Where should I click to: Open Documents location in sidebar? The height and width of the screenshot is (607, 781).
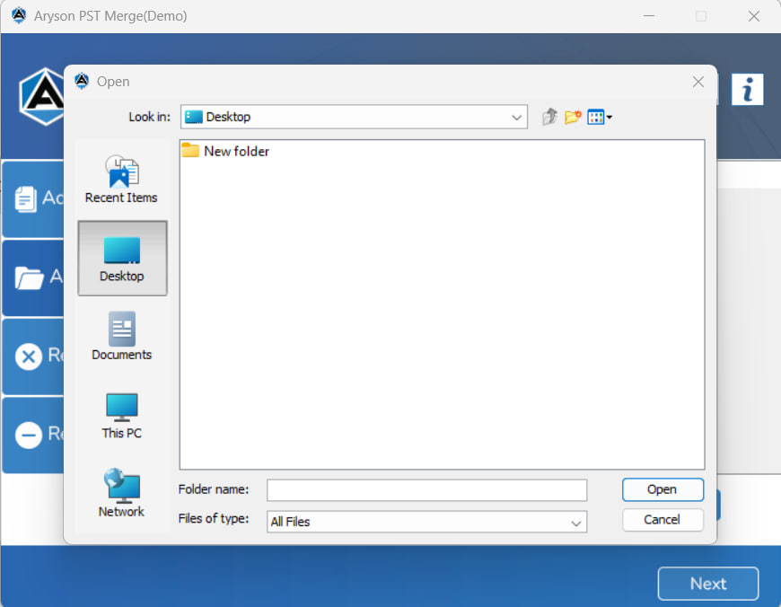(121, 337)
